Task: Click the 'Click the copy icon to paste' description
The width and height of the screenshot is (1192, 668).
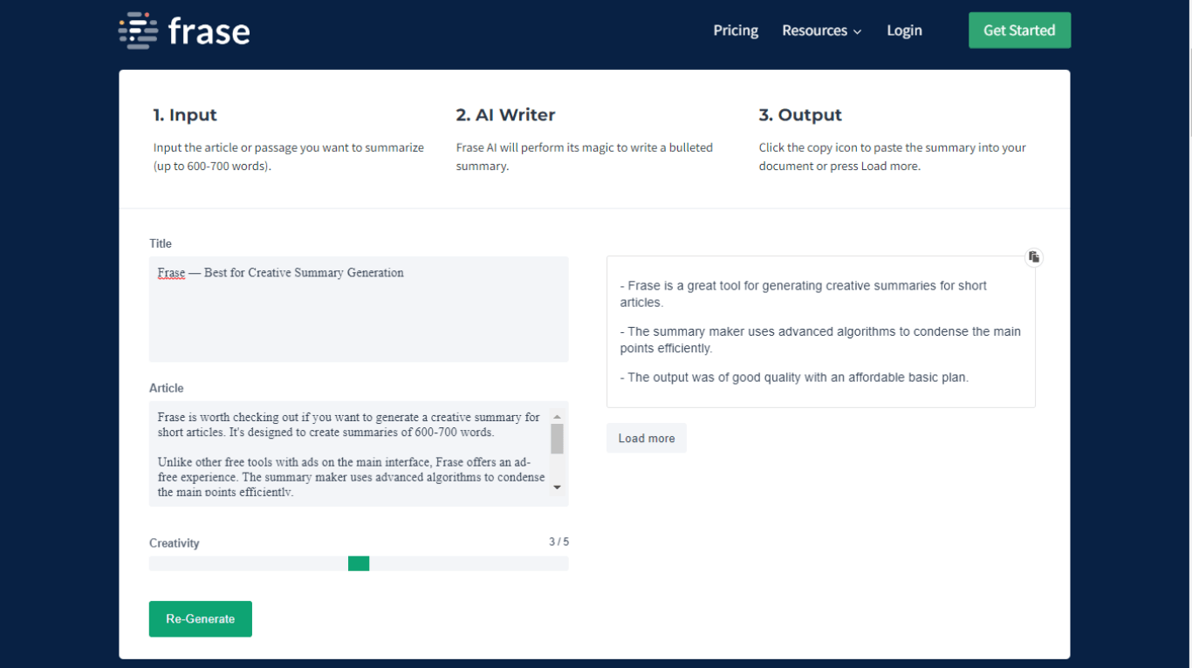Action: pyautogui.click(x=893, y=157)
